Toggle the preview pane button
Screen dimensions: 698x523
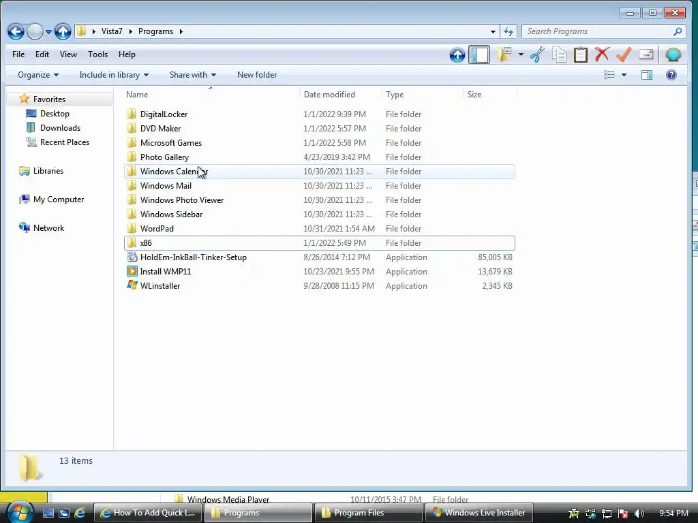coord(647,75)
